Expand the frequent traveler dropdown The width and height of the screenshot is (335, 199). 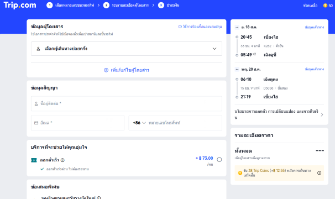click(x=127, y=49)
